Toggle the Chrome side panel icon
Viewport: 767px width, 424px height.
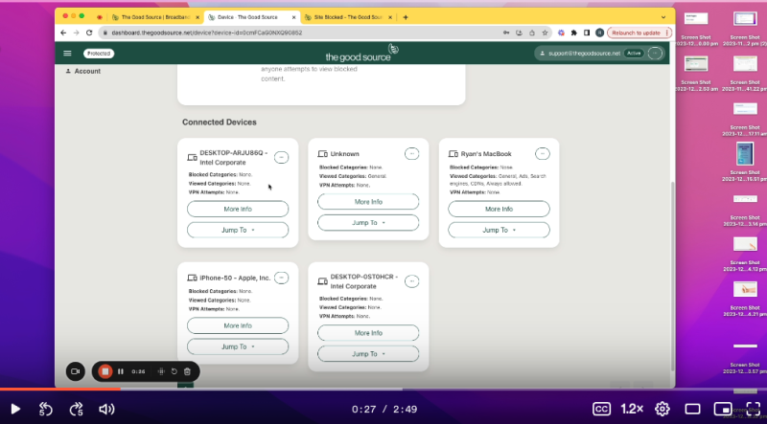pos(587,33)
